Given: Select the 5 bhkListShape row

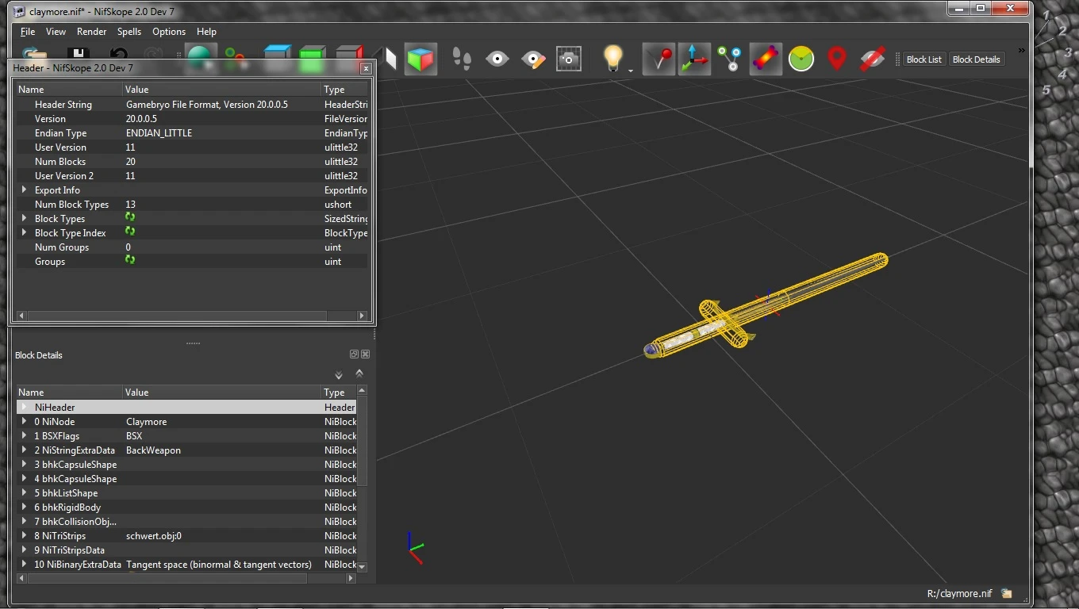Looking at the screenshot, I should click(187, 492).
